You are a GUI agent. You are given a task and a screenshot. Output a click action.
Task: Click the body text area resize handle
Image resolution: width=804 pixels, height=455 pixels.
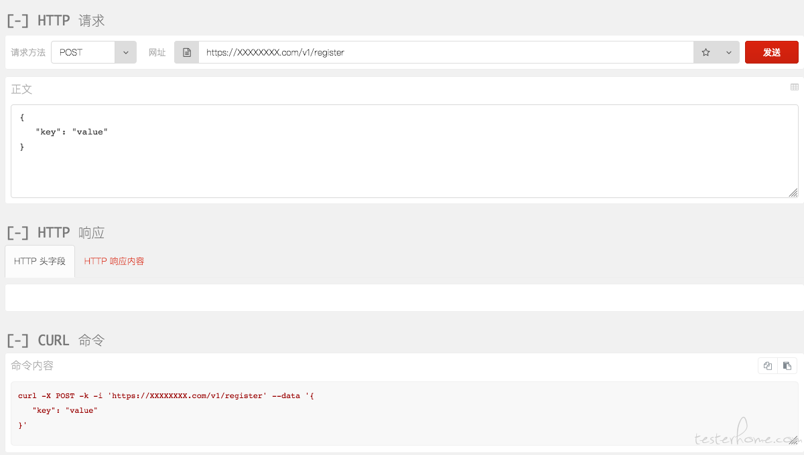(793, 193)
